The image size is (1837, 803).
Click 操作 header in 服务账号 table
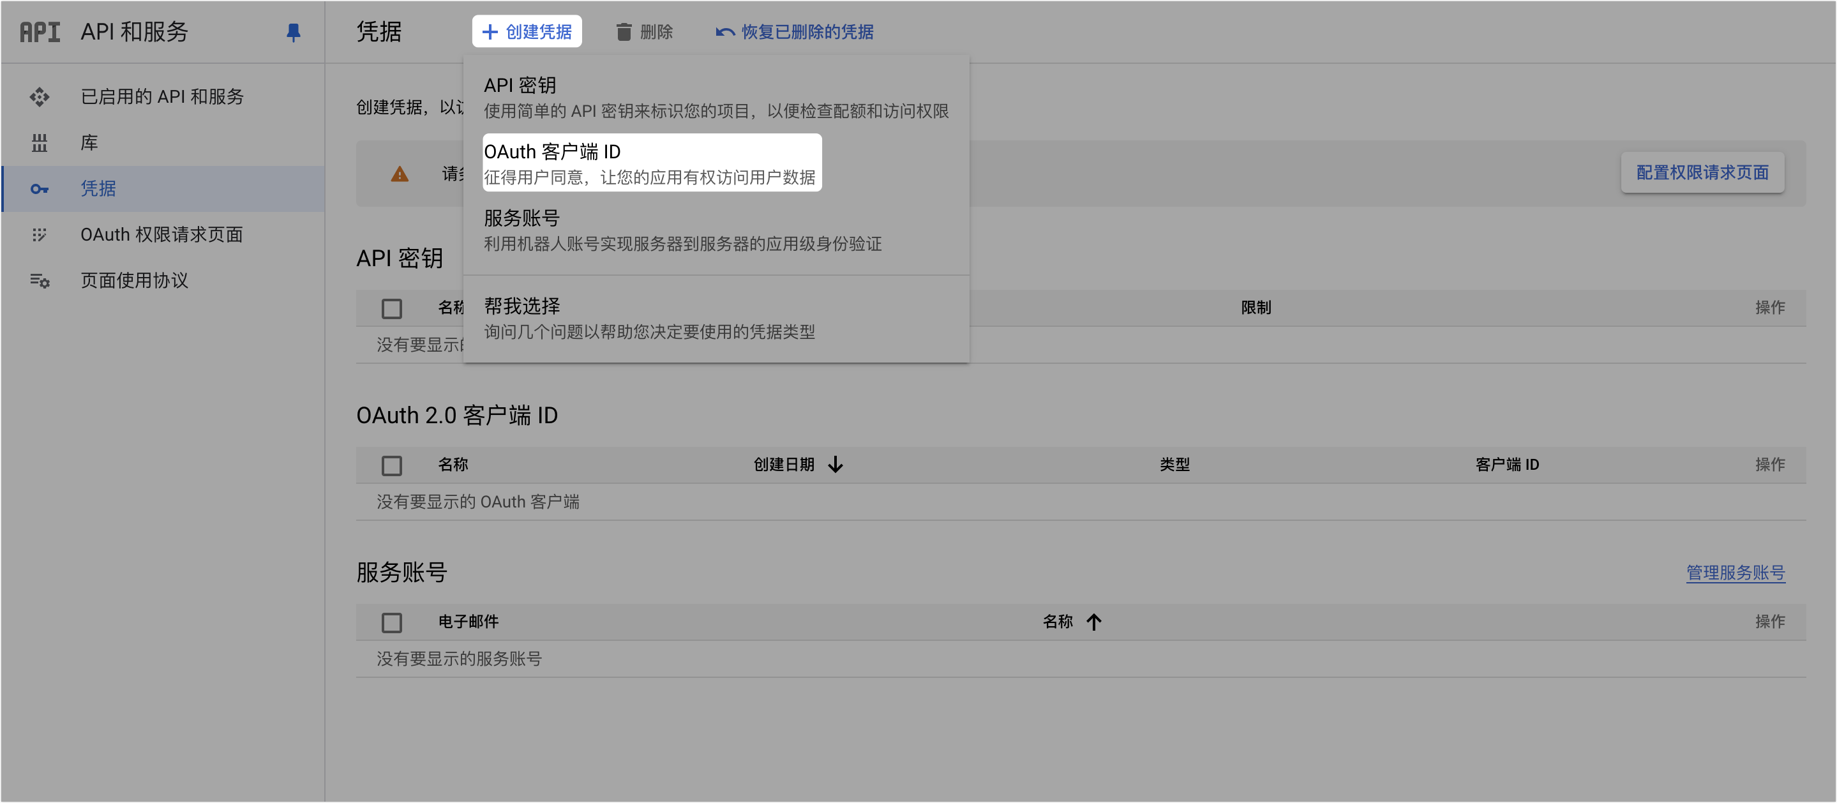pyautogui.click(x=1770, y=622)
